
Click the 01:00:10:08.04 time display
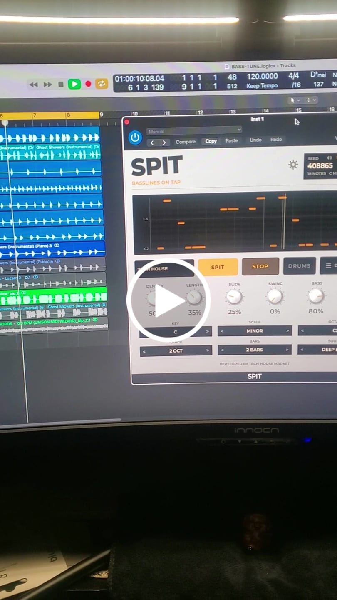[x=139, y=78]
